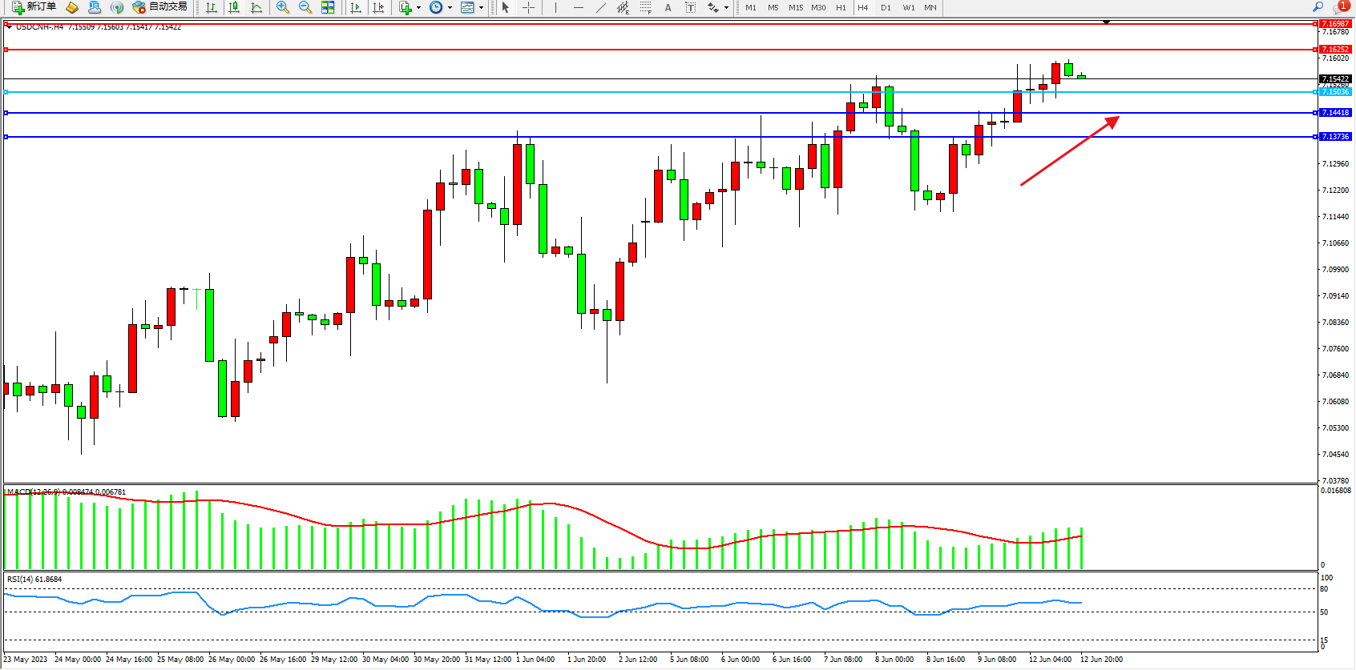Select the cyan 7.15036 horizontal line label
This screenshot has height=670, width=1356.
(1334, 92)
